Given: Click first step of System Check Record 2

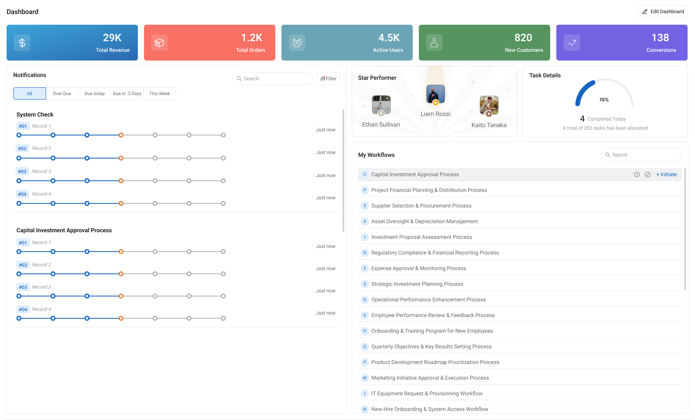Looking at the screenshot, I should coord(19,158).
